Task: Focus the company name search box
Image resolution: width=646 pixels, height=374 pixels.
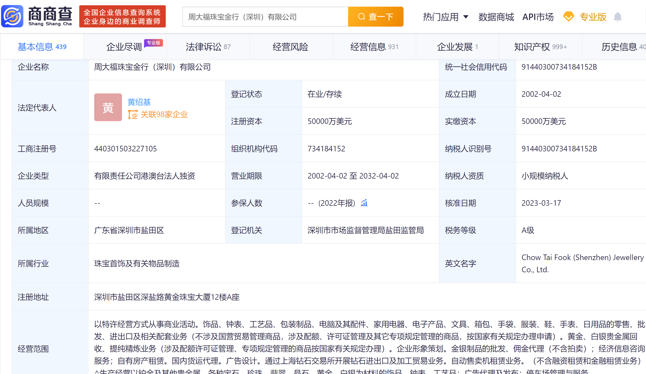Action: (x=265, y=17)
